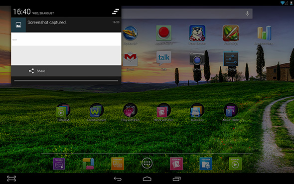Open blue Toshiba file manager in dock
Viewport: 294px width, 184px height.
coord(206,164)
